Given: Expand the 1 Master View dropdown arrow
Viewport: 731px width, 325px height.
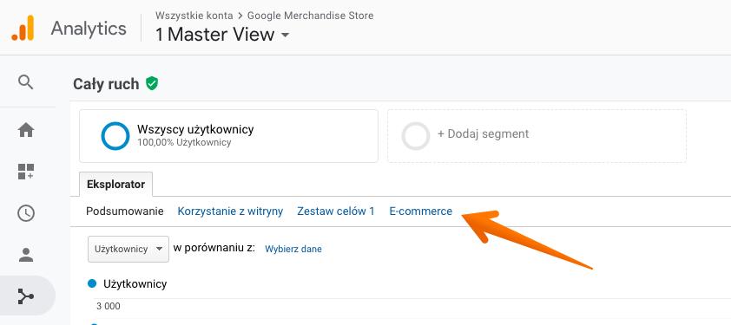Looking at the screenshot, I should [x=286, y=35].
